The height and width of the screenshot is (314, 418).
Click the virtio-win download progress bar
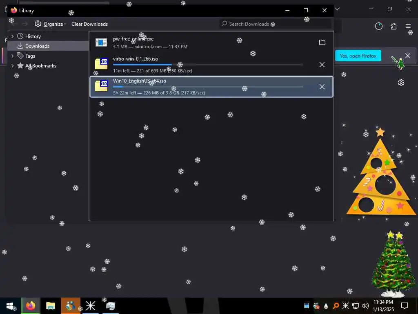(x=208, y=65)
